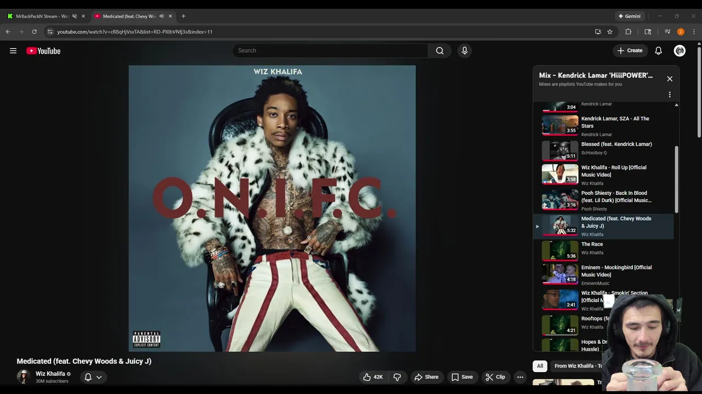Unmute the MrBackPackN tab audio
This screenshot has height=394, width=702.
click(x=75, y=16)
